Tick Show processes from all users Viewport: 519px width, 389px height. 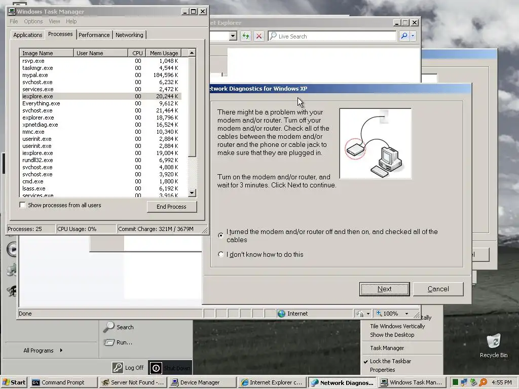pyautogui.click(x=22, y=205)
